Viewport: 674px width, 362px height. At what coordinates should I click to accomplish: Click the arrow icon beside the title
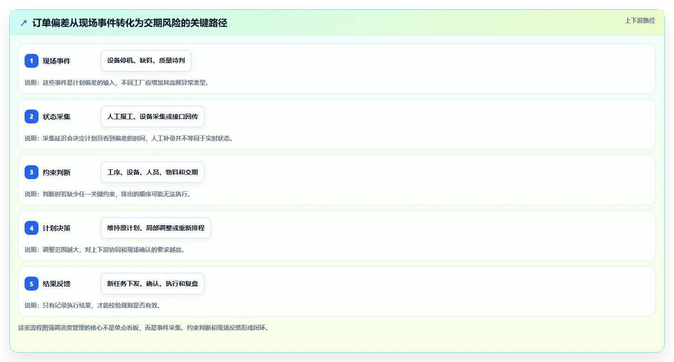(24, 23)
